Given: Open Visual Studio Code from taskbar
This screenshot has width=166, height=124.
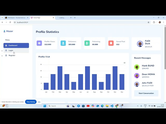Looking at the screenshot, I should click(x=112, y=106).
